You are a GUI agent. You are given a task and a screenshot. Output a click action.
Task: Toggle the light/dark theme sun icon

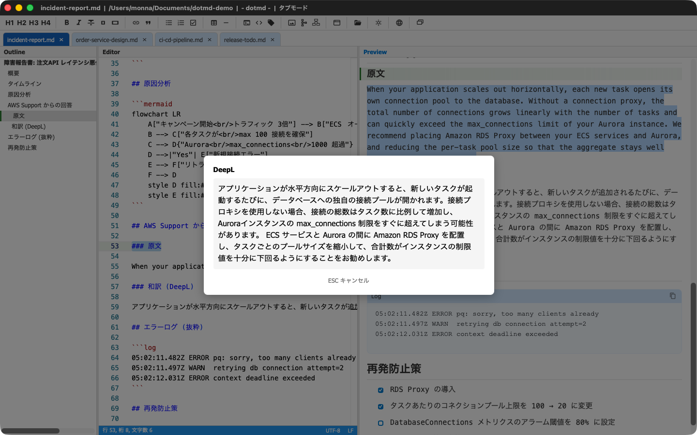point(379,23)
